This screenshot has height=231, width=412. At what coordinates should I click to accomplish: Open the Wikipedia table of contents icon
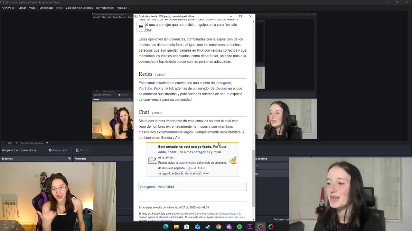(141, 27)
